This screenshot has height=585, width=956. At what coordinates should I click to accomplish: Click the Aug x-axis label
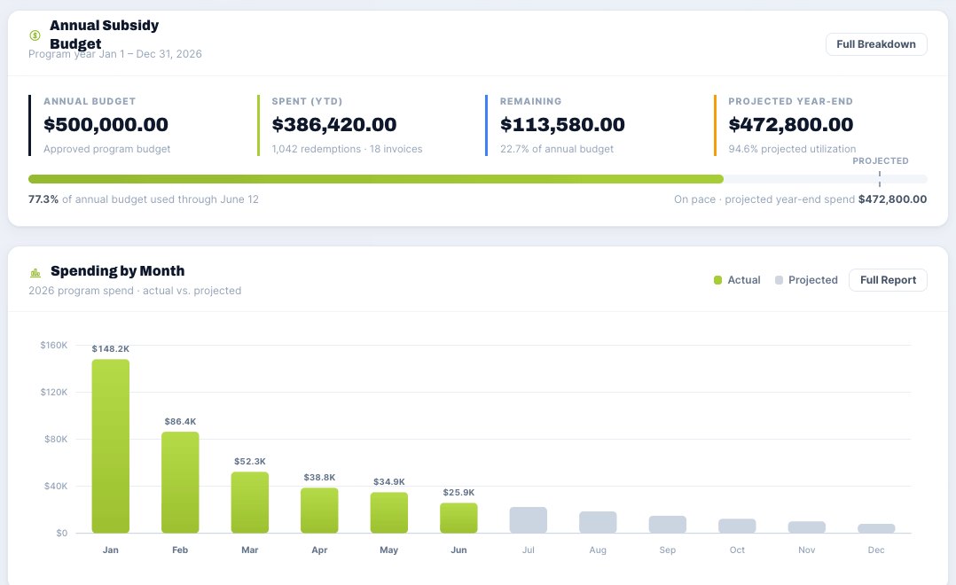click(x=598, y=550)
